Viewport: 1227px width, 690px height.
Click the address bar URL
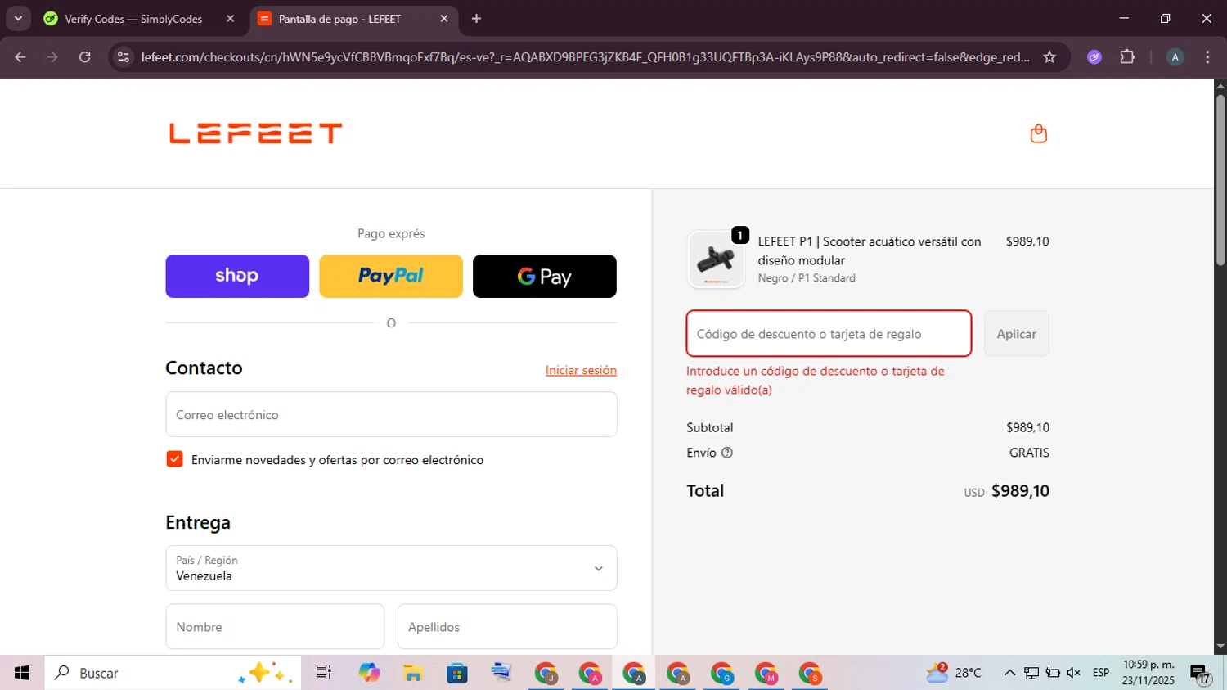click(x=585, y=57)
